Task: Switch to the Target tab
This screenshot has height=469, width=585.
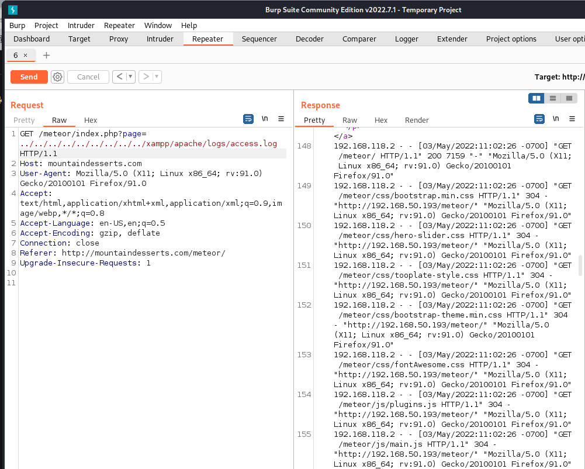Action: [x=79, y=39]
